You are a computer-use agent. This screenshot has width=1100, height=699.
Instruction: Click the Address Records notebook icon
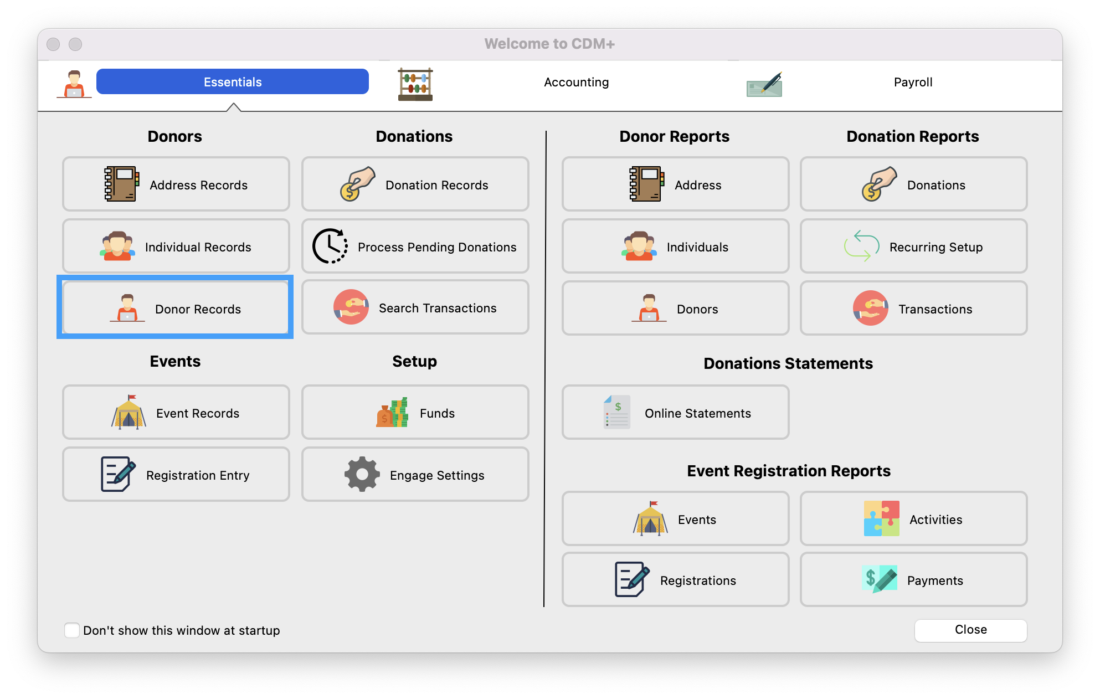(121, 184)
